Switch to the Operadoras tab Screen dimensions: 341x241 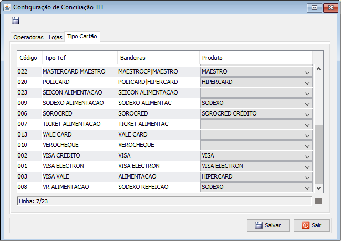tap(28, 37)
